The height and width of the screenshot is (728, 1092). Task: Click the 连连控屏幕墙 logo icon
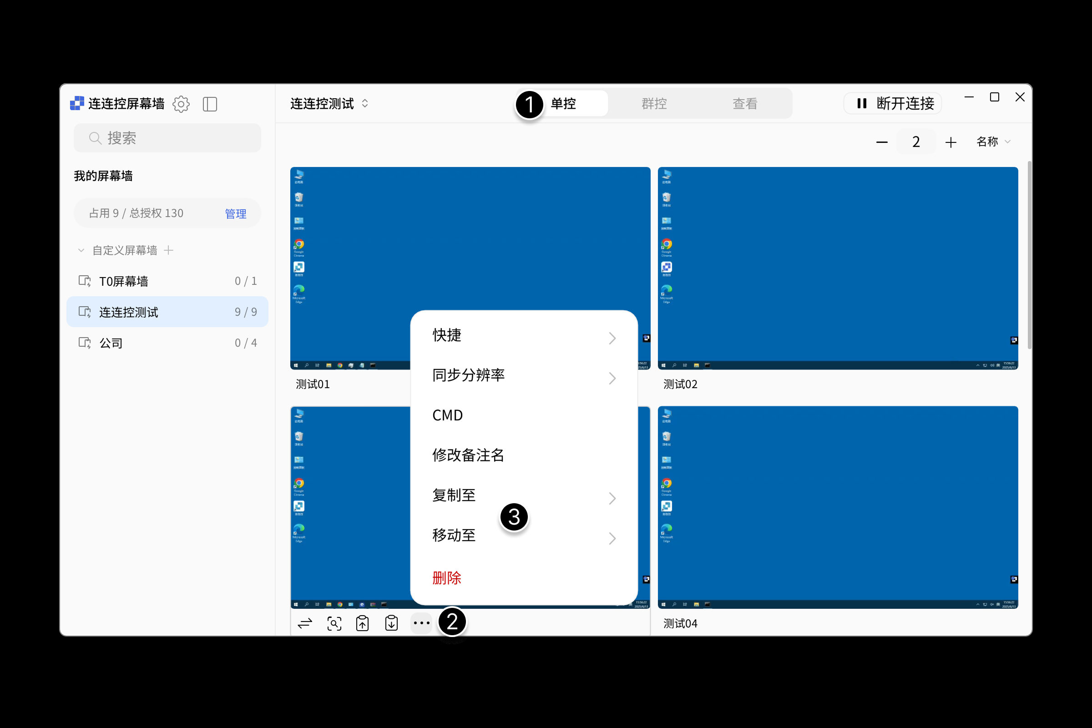[77, 103]
